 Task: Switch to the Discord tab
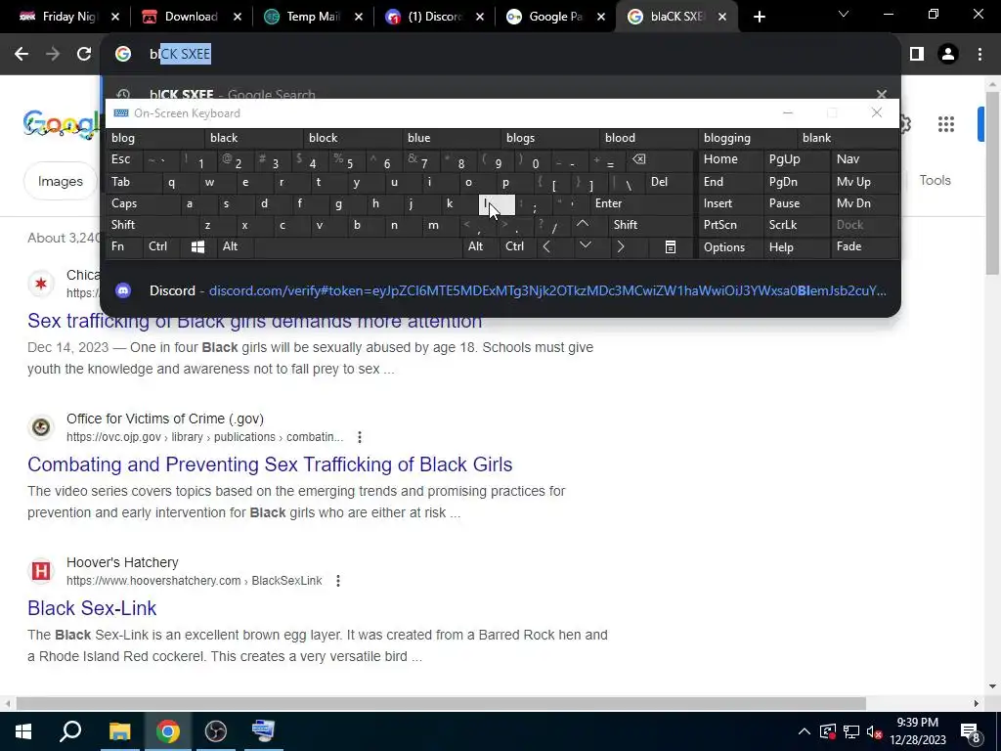(432, 17)
